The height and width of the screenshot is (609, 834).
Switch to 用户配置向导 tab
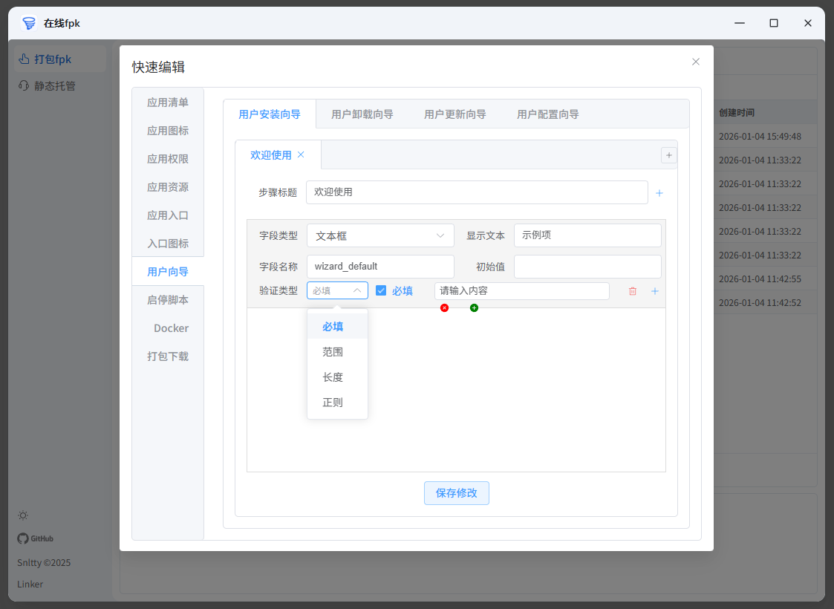[x=547, y=114]
